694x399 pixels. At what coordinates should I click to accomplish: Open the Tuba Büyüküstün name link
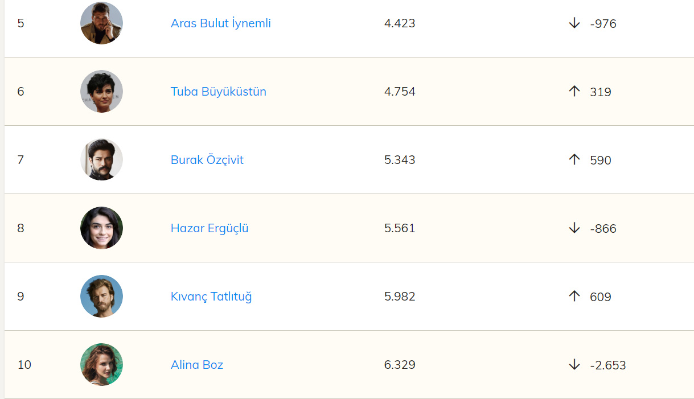tap(218, 92)
